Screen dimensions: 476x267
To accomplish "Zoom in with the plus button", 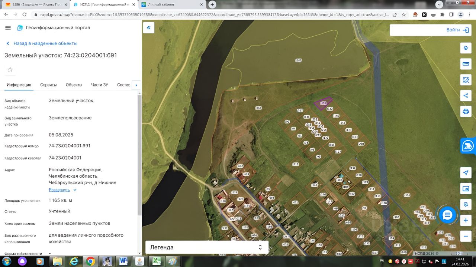I will pos(466,220).
